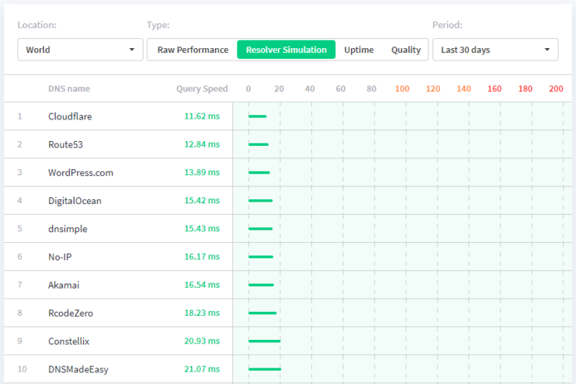Open the Period dropdown showing Last 30 days

495,50
